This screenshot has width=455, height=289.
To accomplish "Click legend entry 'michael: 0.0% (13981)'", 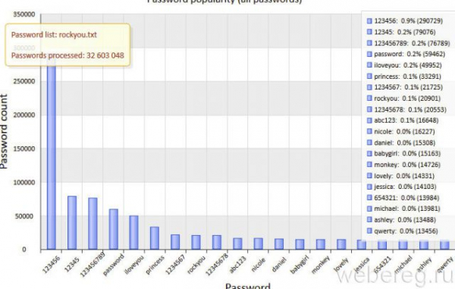I will pos(403,209).
